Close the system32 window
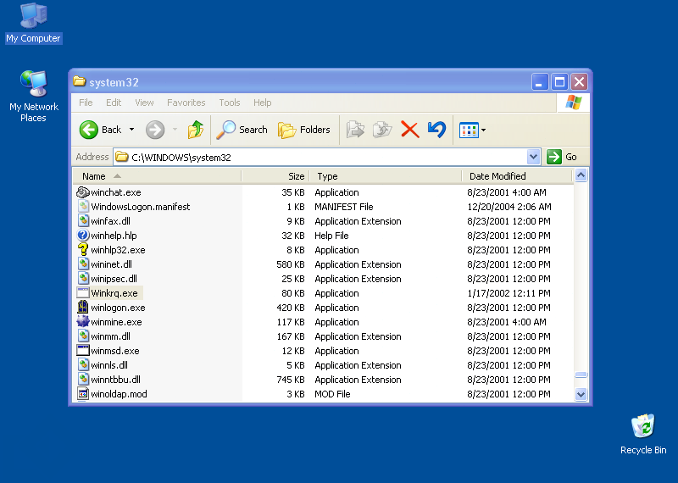The height and width of the screenshot is (483, 678). (579, 81)
